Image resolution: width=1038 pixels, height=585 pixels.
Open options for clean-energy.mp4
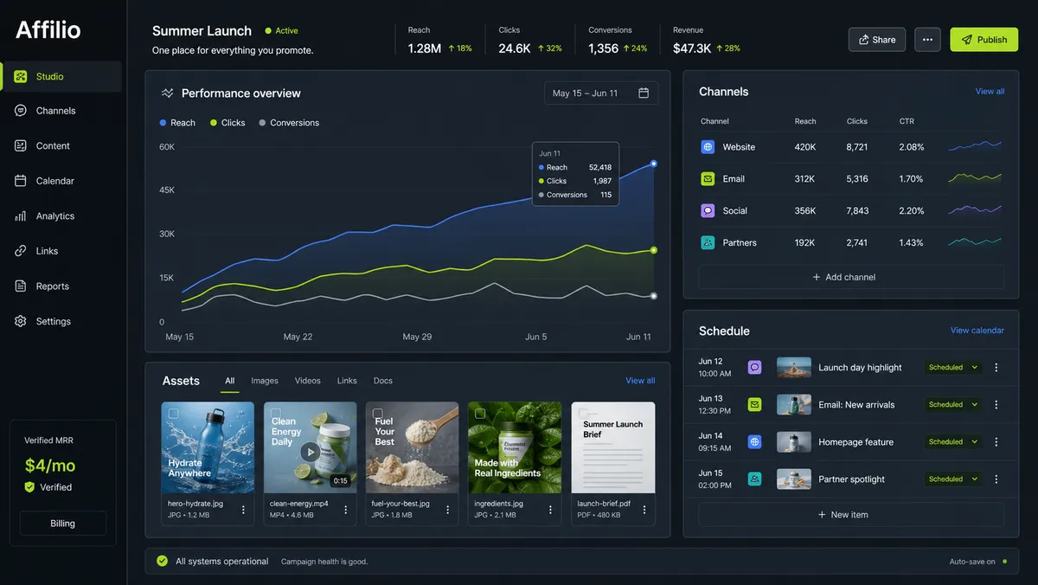click(345, 510)
